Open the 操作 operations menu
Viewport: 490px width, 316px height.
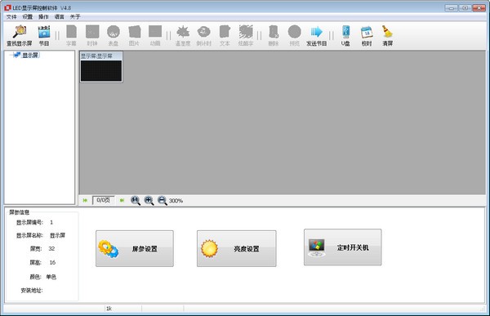(43, 17)
